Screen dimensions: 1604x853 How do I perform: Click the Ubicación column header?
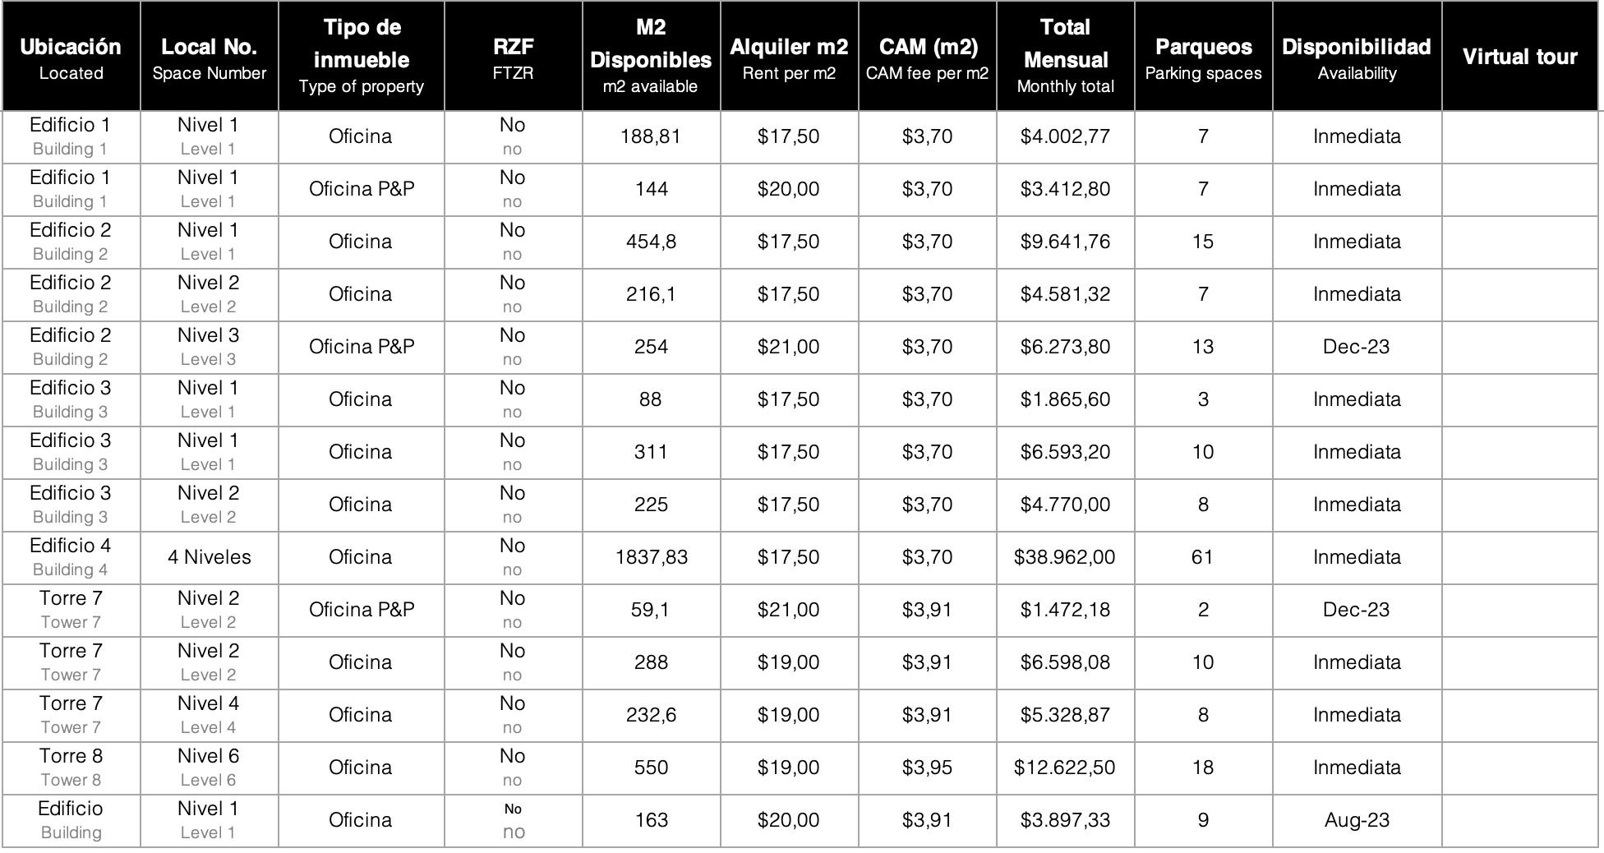tap(71, 57)
